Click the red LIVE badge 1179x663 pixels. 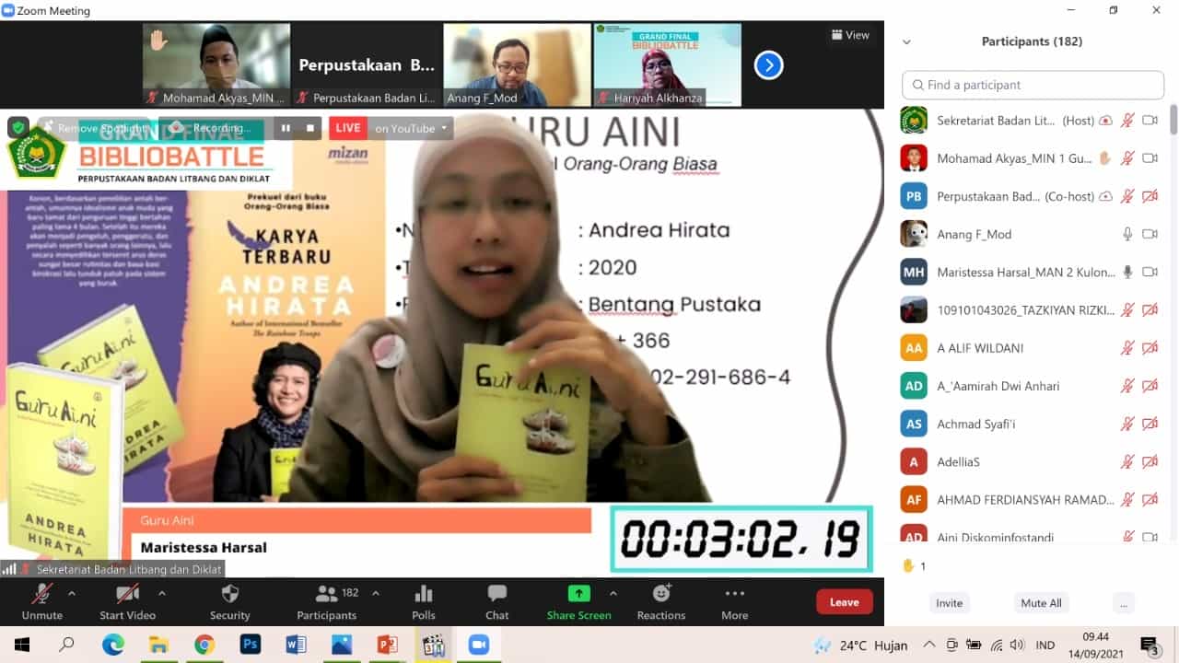tap(348, 128)
